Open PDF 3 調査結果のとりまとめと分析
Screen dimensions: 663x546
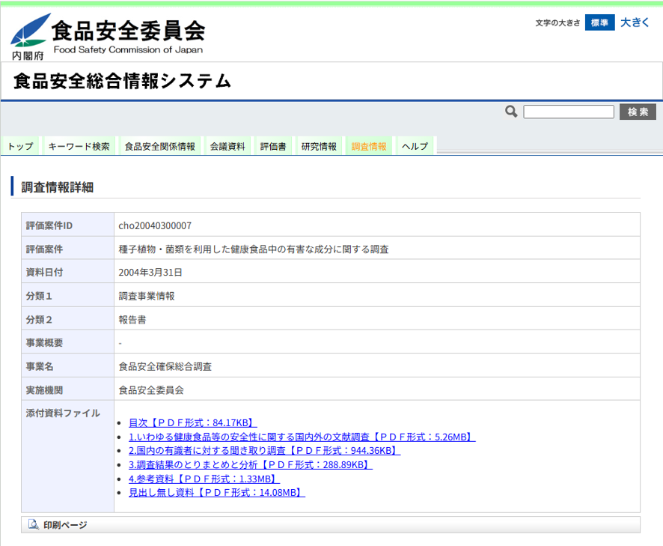pyautogui.click(x=251, y=464)
